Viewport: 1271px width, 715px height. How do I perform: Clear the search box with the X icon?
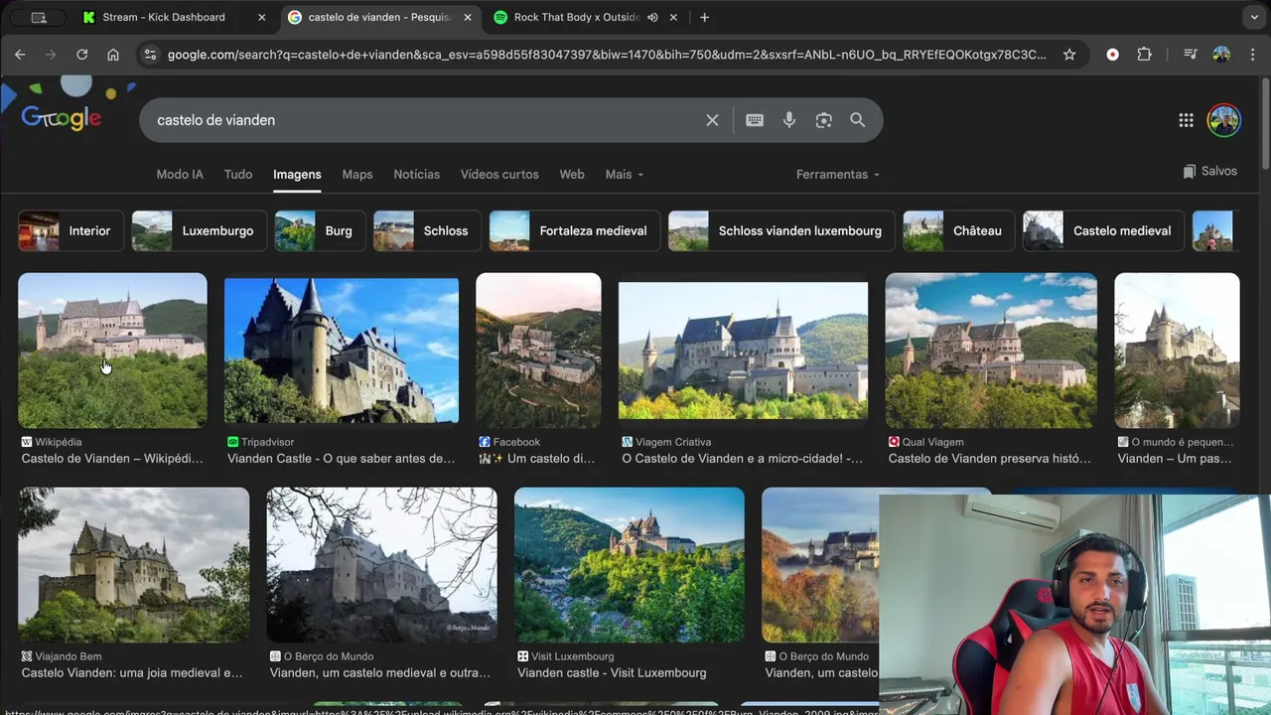tap(712, 120)
